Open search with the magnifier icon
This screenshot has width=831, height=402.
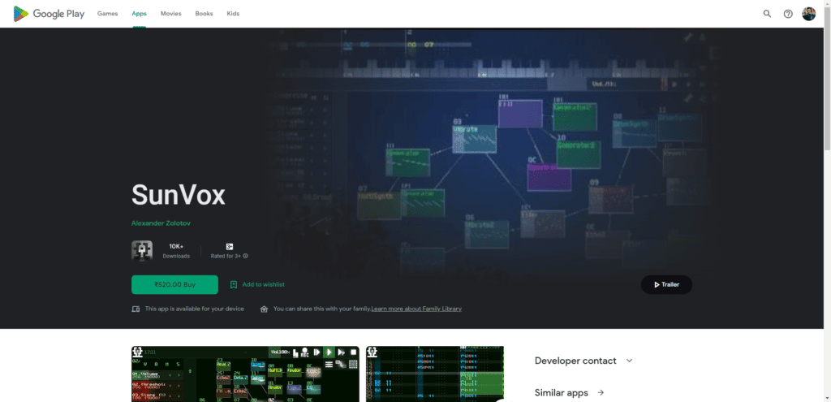(767, 14)
